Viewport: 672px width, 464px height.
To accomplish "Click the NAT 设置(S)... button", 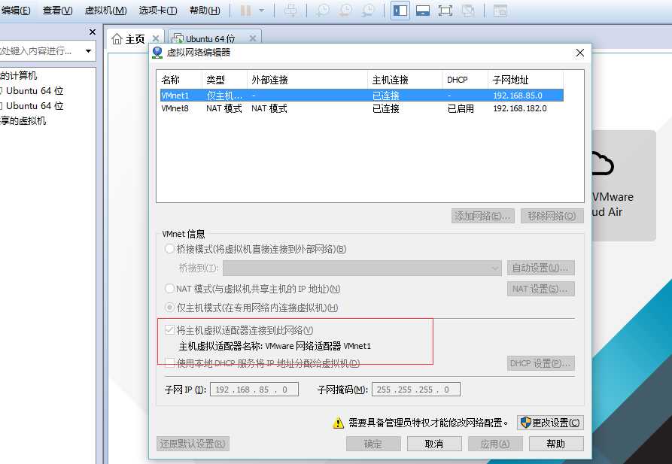I will click(x=540, y=289).
